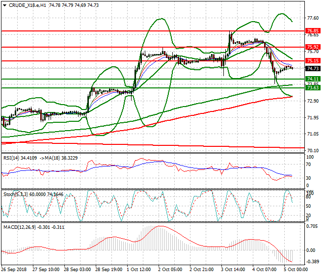324x275 pixels.
Task: Select the RSI(14) 34.4109 indicator label
Action: [x=20, y=158]
